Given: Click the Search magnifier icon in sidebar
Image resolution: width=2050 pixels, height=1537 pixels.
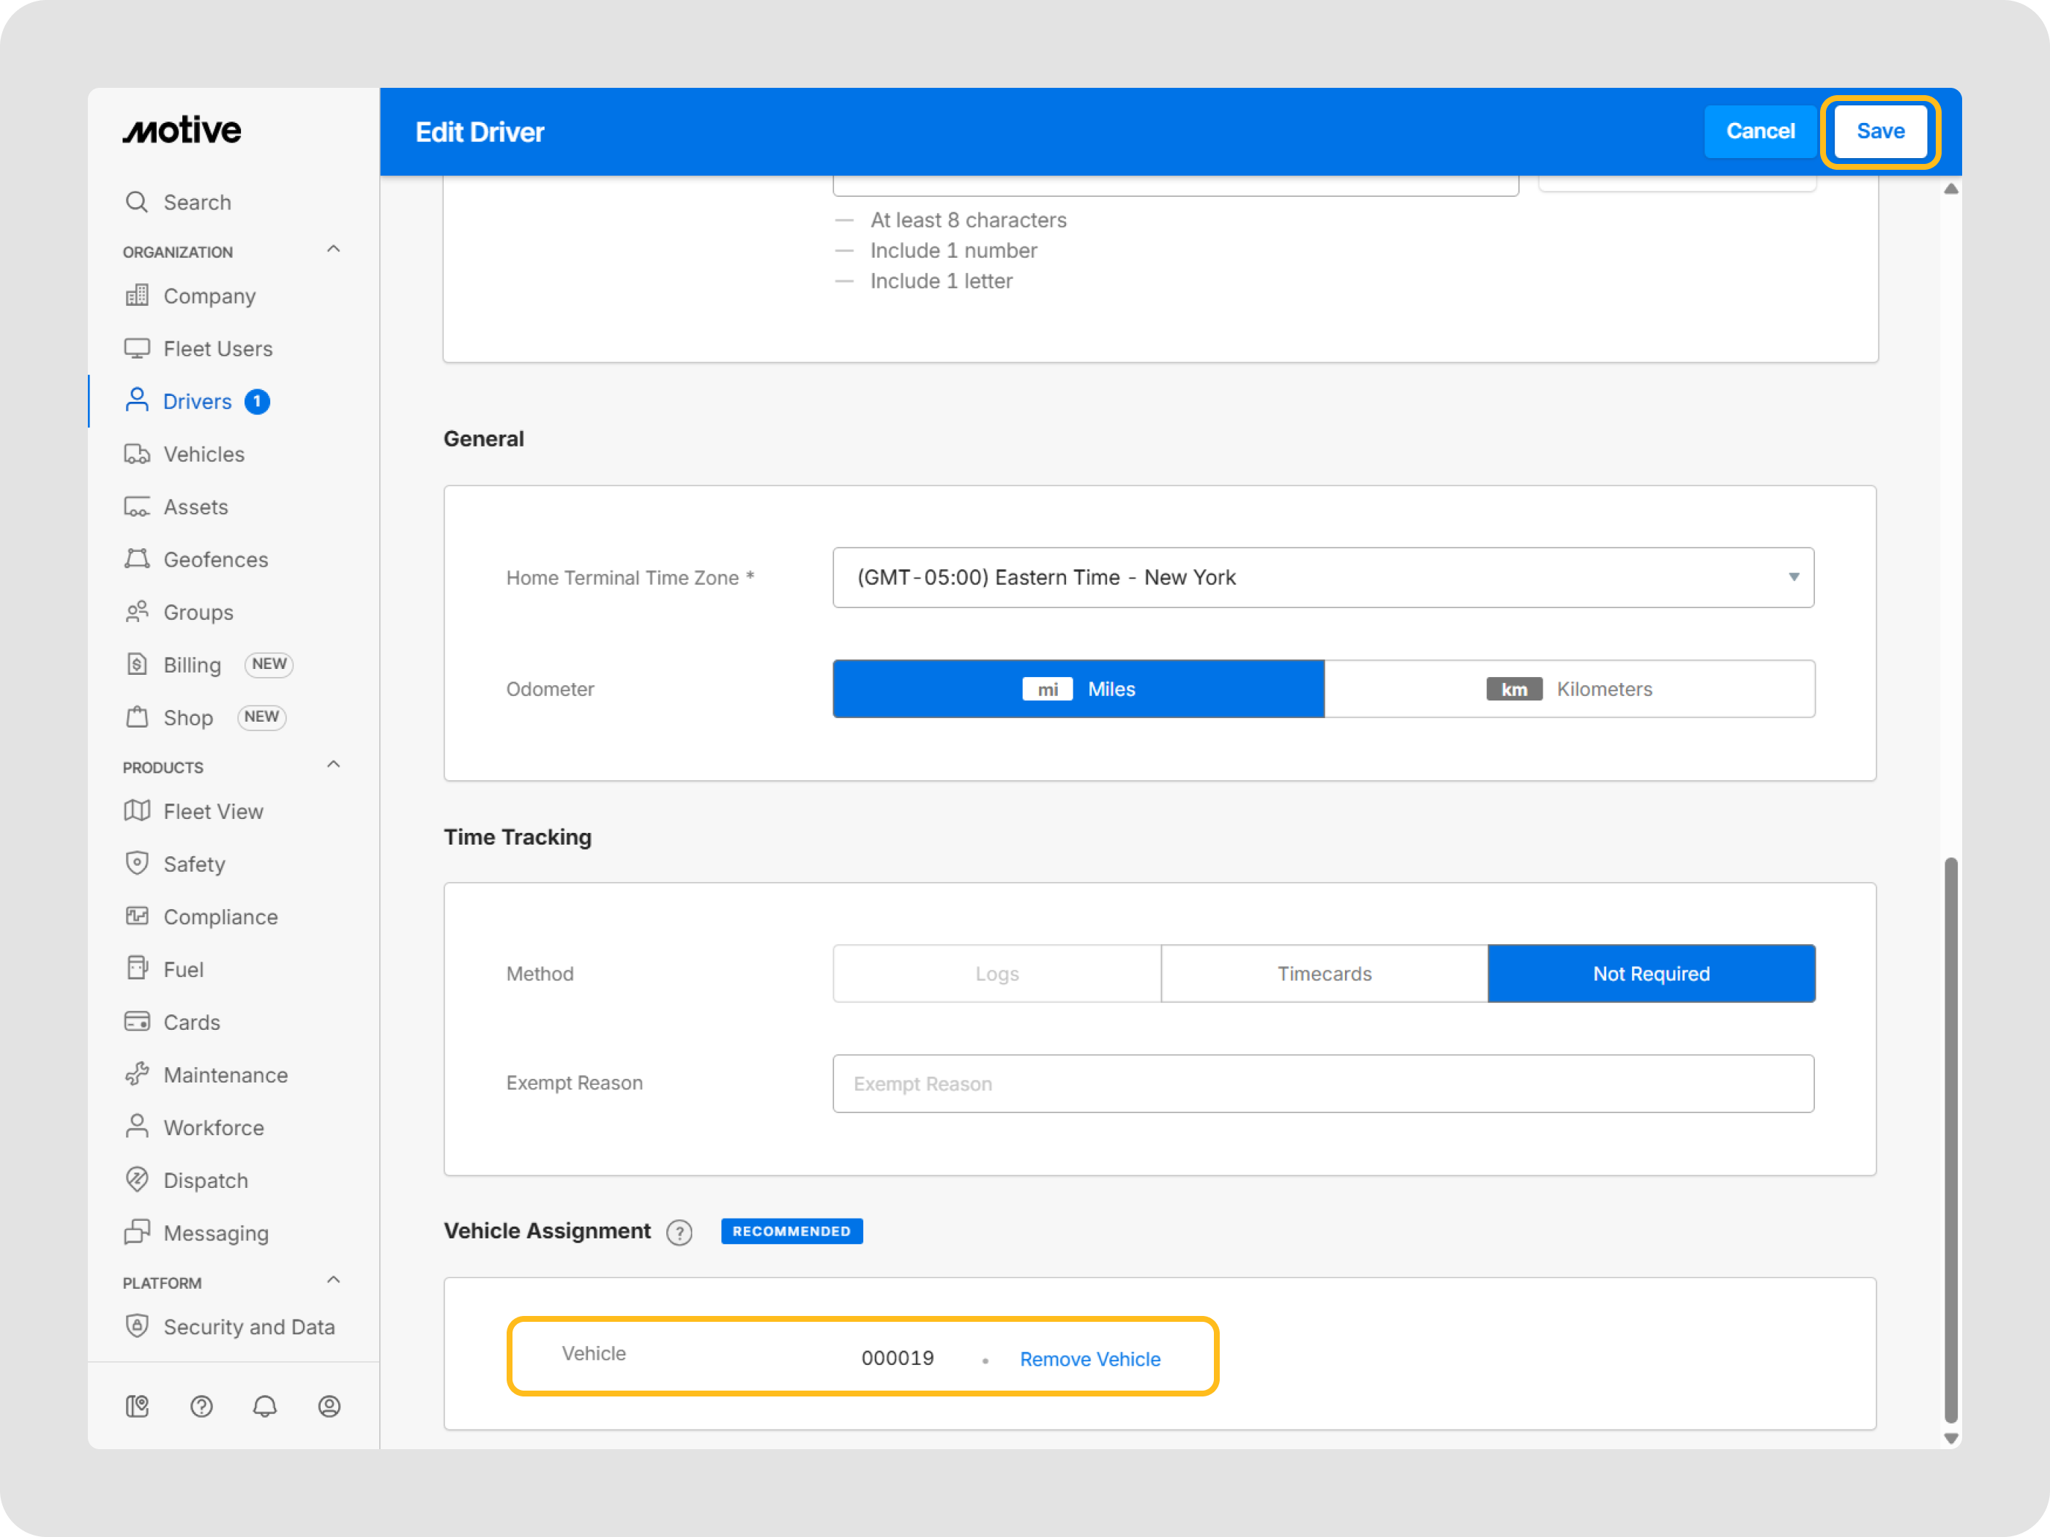Looking at the screenshot, I should [136, 202].
